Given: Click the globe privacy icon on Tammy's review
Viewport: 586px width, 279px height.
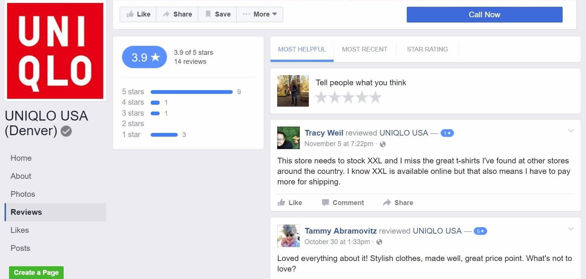Looking at the screenshot, I should coord(379,242).
